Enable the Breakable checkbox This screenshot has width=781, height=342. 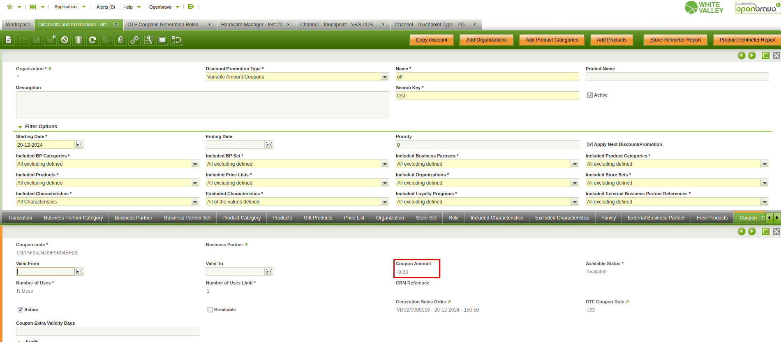(210, 310)
